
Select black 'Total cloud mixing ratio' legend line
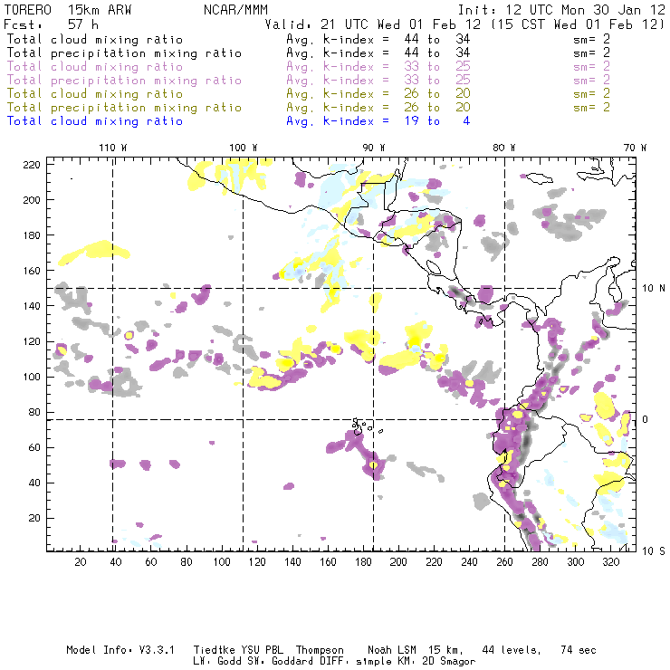click(95, 40)
